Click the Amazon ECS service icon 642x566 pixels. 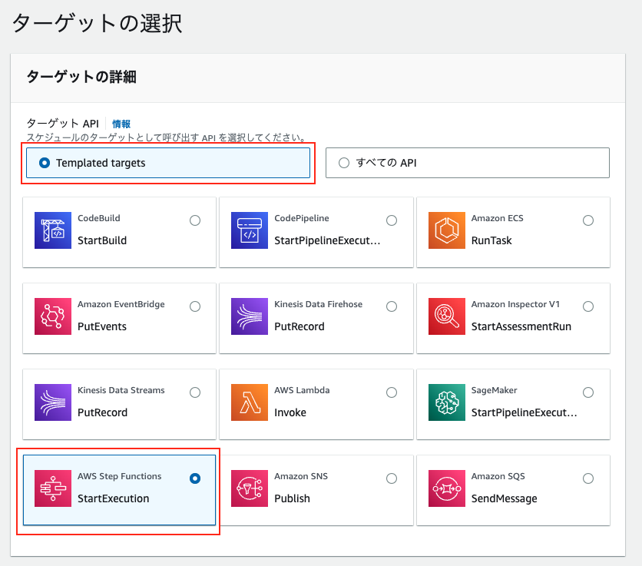click(447, 230)
